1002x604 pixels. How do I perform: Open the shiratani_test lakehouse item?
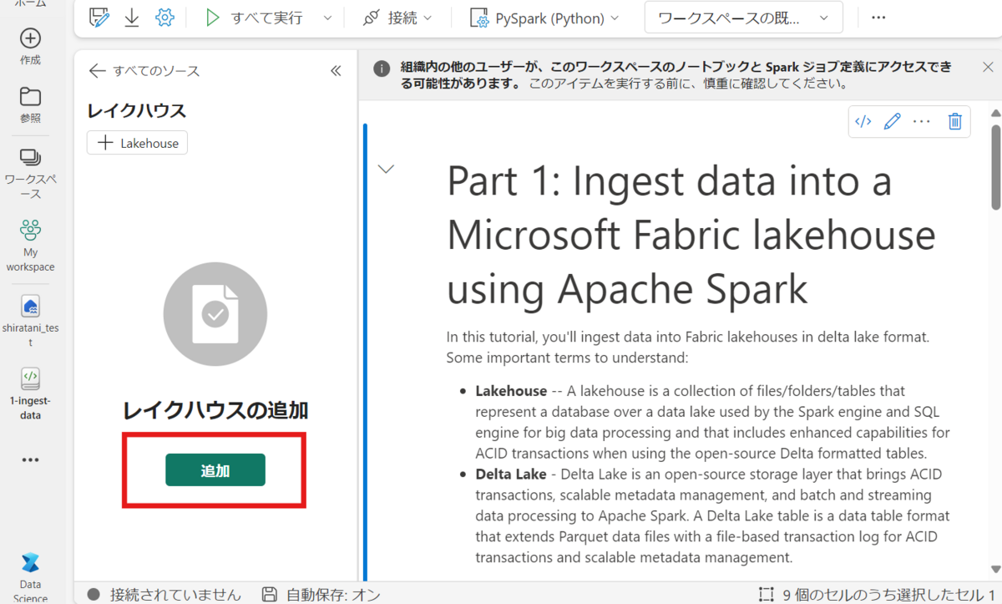tap(30, 321)
